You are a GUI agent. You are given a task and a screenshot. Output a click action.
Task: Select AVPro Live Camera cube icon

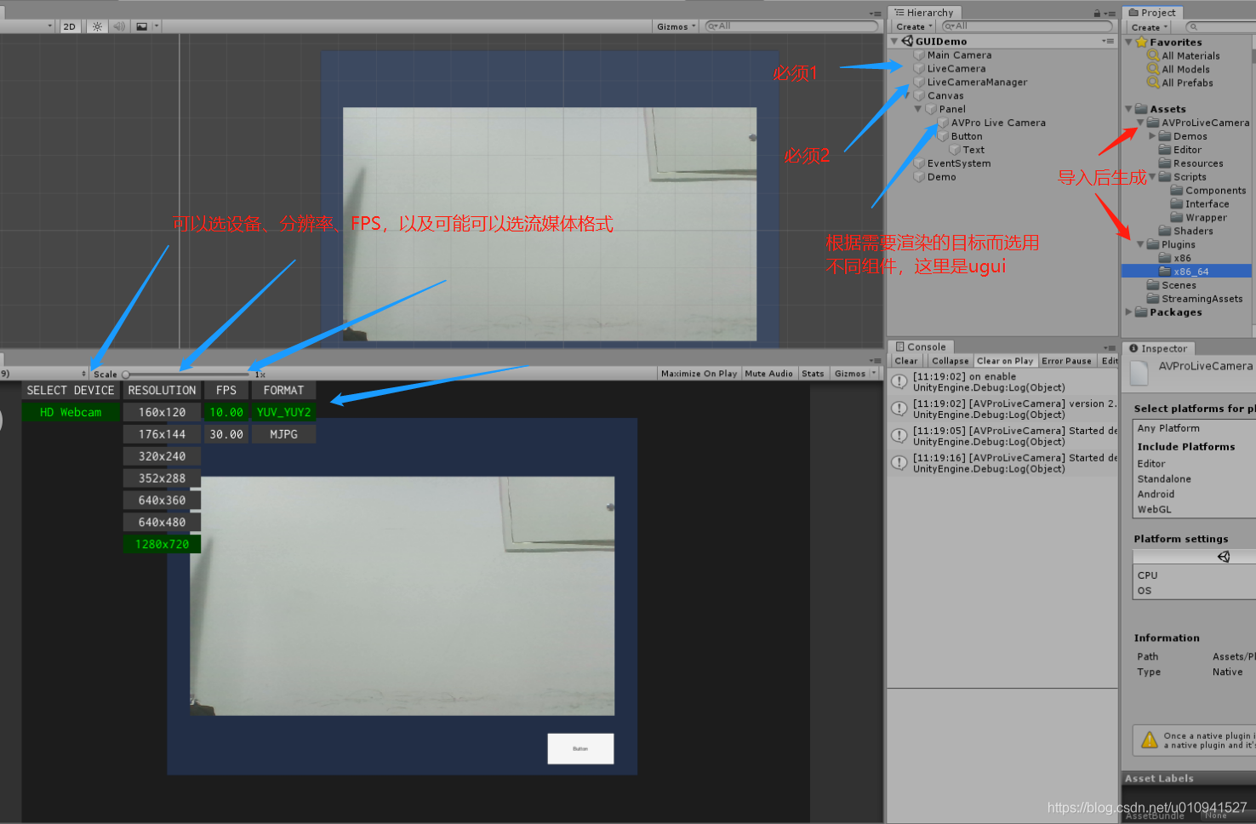point(943,123)
